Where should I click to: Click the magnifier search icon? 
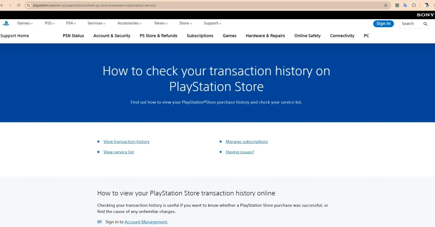[425, 24]
